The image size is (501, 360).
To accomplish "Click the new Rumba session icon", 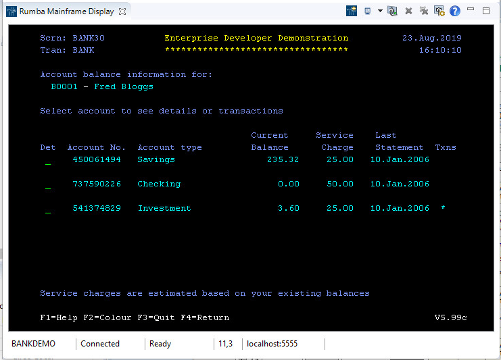I will pyautogui.click(x=352, y=11).
